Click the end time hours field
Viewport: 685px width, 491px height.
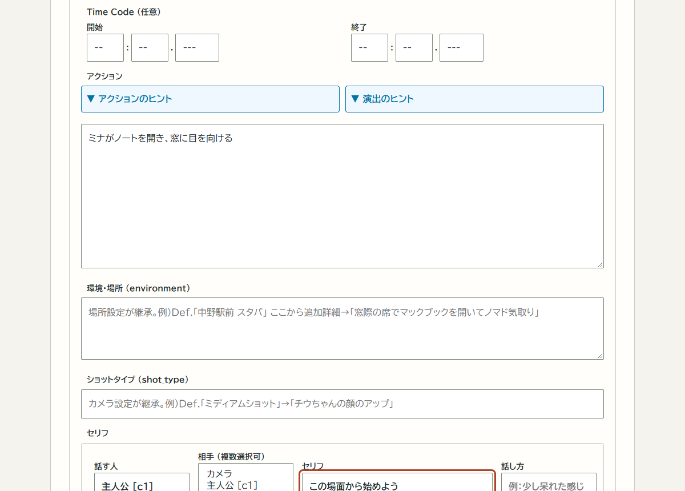click(369, 47)
